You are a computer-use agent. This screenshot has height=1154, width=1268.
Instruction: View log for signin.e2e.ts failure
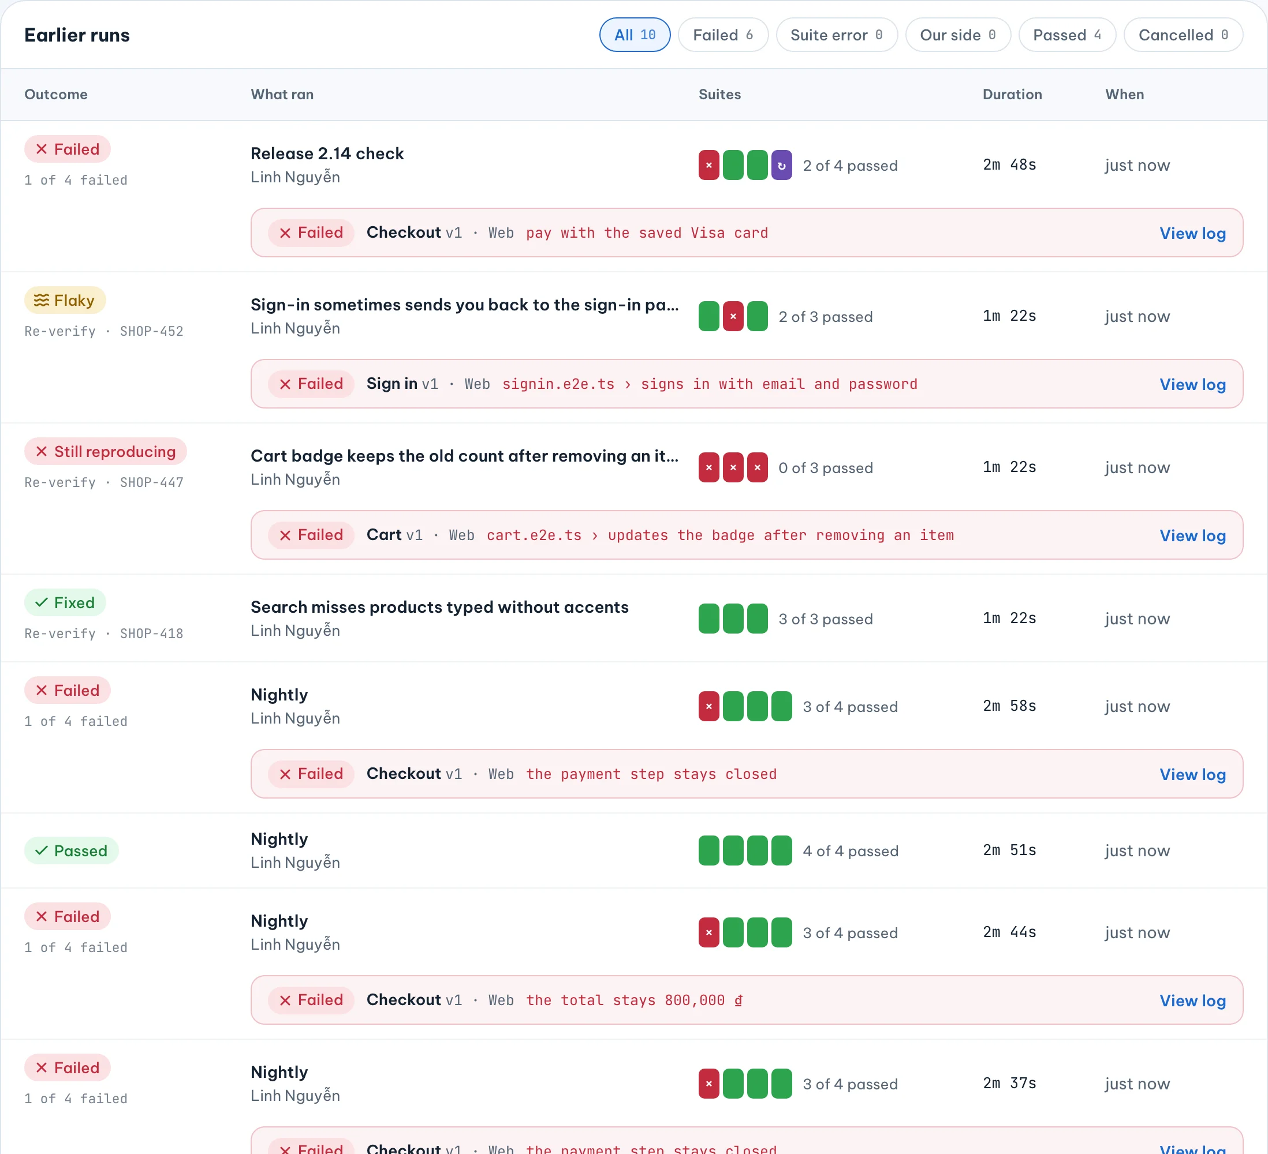[1192, 384]
